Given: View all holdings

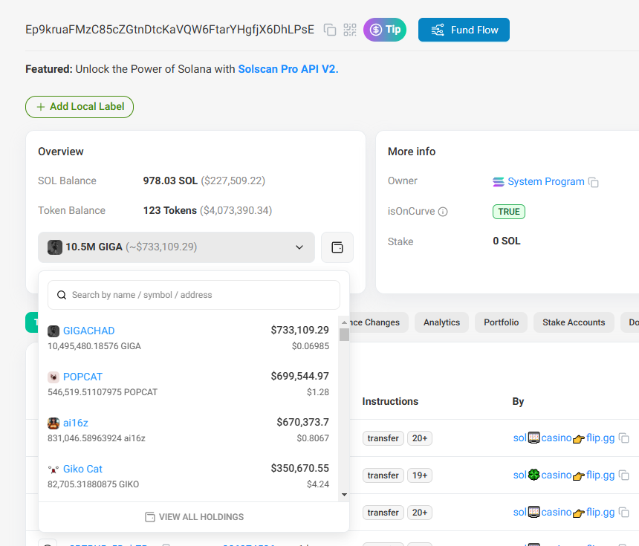Looking at the screenshot, I should click(x=194, y=517).
